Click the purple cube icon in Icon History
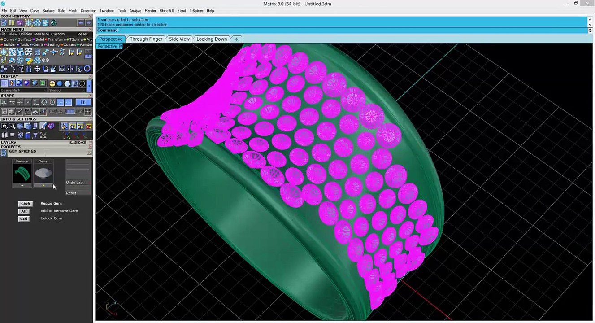The height and width of the screenshot is (323, 595). point(21,23)
